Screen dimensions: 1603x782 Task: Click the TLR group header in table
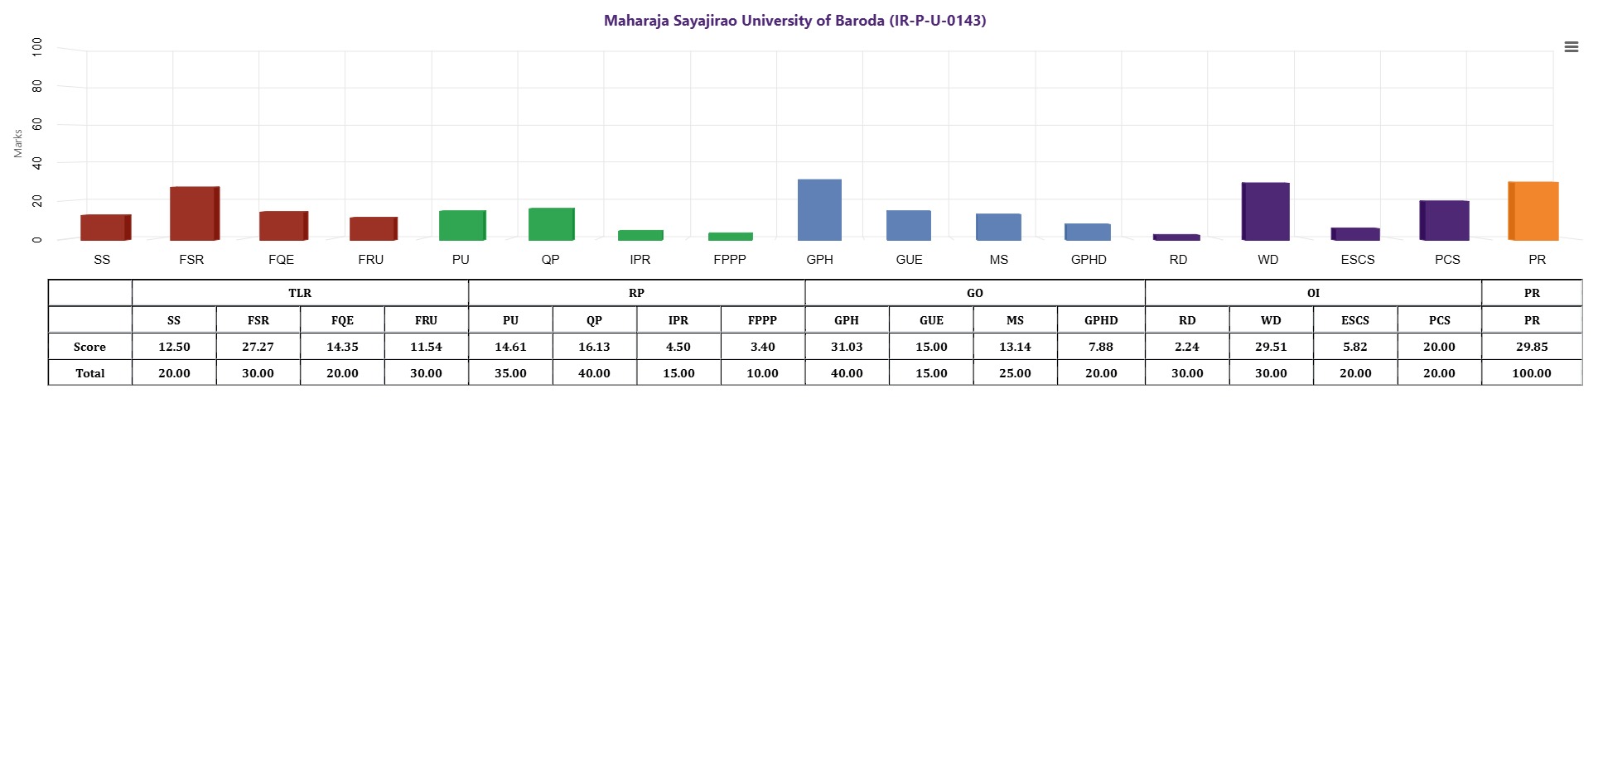[300, 293]
